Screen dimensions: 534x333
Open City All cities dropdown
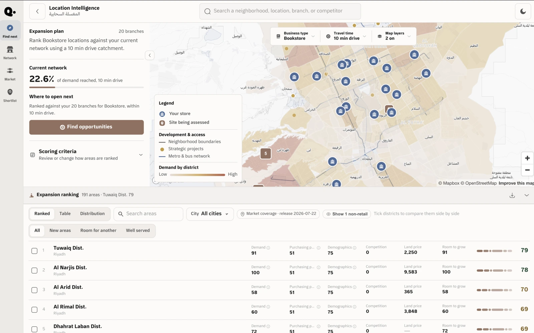(210, 214)
